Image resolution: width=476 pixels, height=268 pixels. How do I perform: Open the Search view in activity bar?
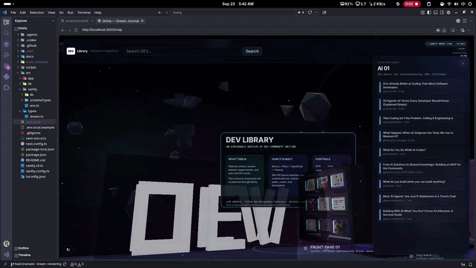[7, 33]
